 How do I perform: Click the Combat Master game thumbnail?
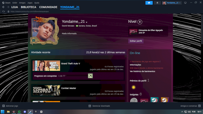click(x=46, y=90)
